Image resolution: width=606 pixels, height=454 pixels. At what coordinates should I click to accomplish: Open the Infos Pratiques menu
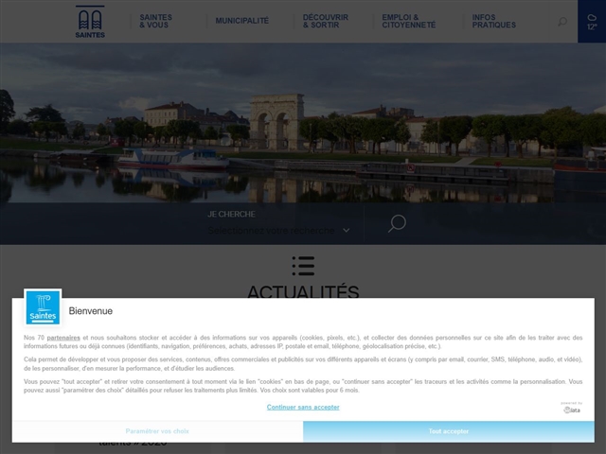click(x=494, y=21)
